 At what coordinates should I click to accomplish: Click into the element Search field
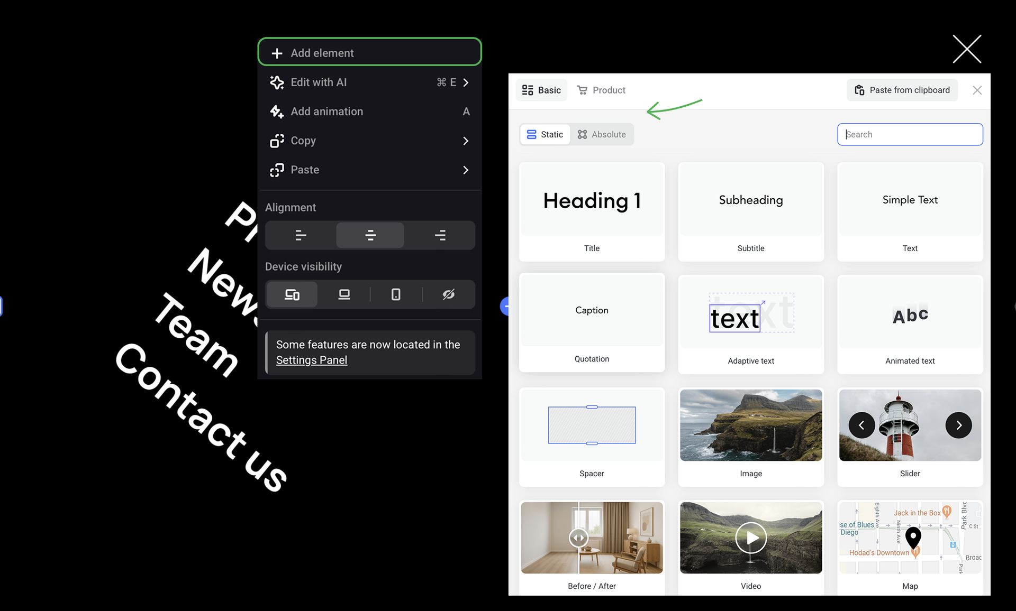pos(910,134)
